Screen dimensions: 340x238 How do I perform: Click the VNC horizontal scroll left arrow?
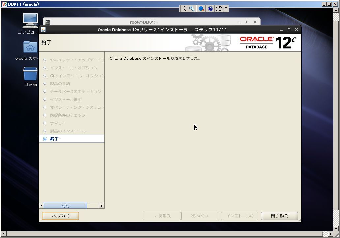point(4,234)
